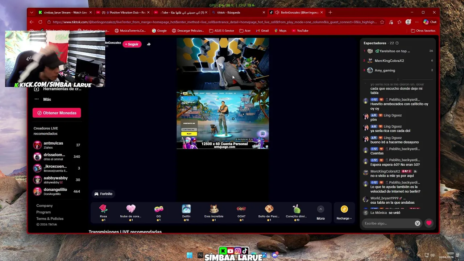Open the Recharge coins menu
Viewport: 464px width, 261px height.
coord(344,213)
